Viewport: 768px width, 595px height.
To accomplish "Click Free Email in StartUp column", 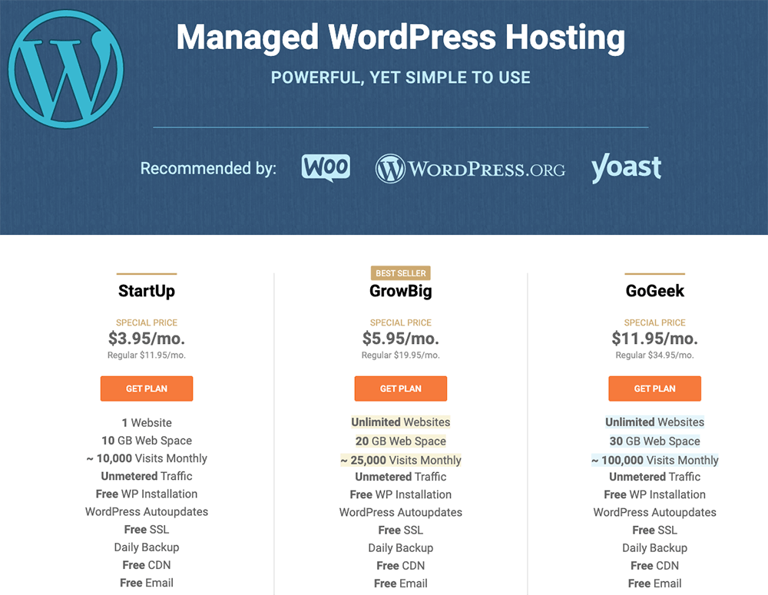I will pyautogui.click(x=147, y=583).
